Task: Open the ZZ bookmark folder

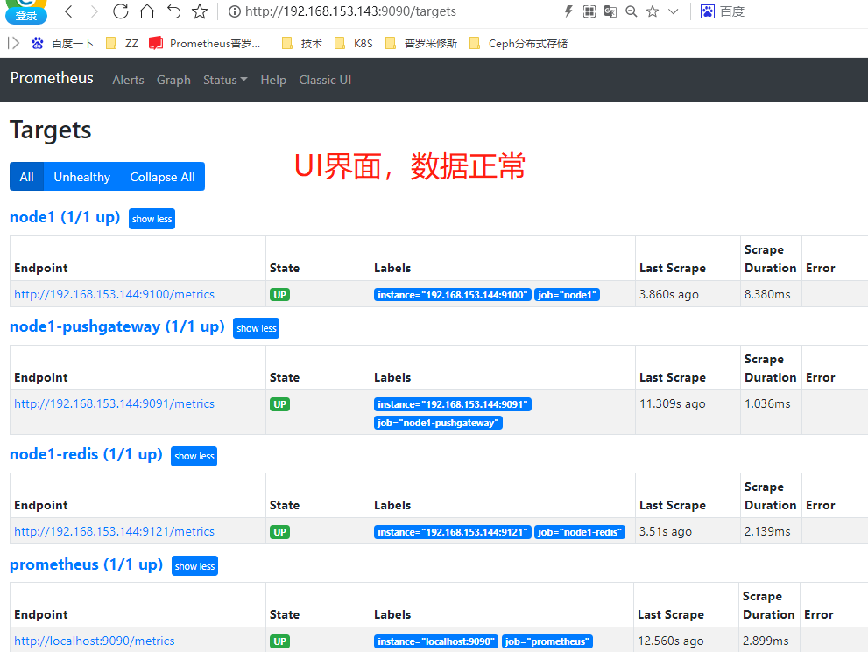Action: [x=122, y=43]
